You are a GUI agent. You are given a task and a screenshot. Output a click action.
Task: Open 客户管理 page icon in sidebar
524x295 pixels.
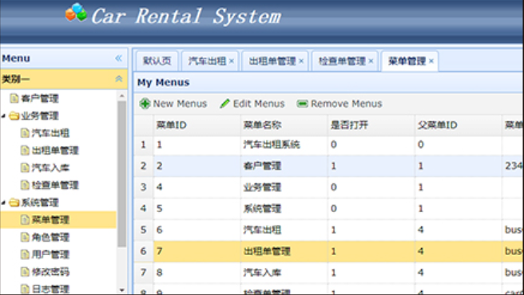point(14,98)
